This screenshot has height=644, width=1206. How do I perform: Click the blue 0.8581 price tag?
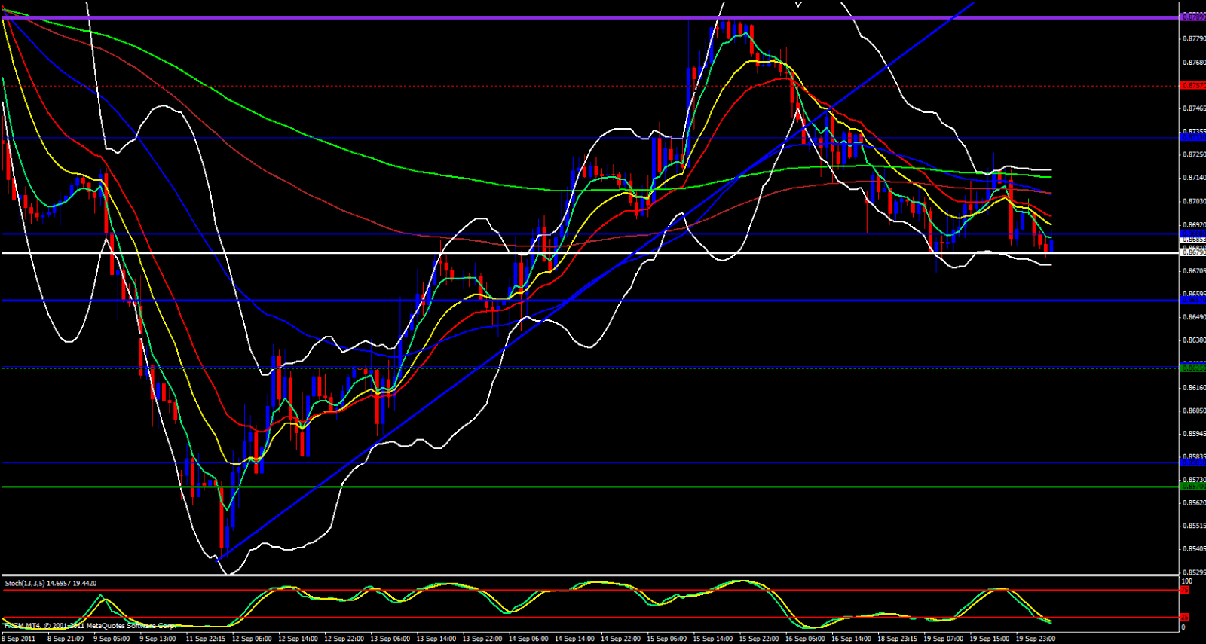(x=1192, y=463)
